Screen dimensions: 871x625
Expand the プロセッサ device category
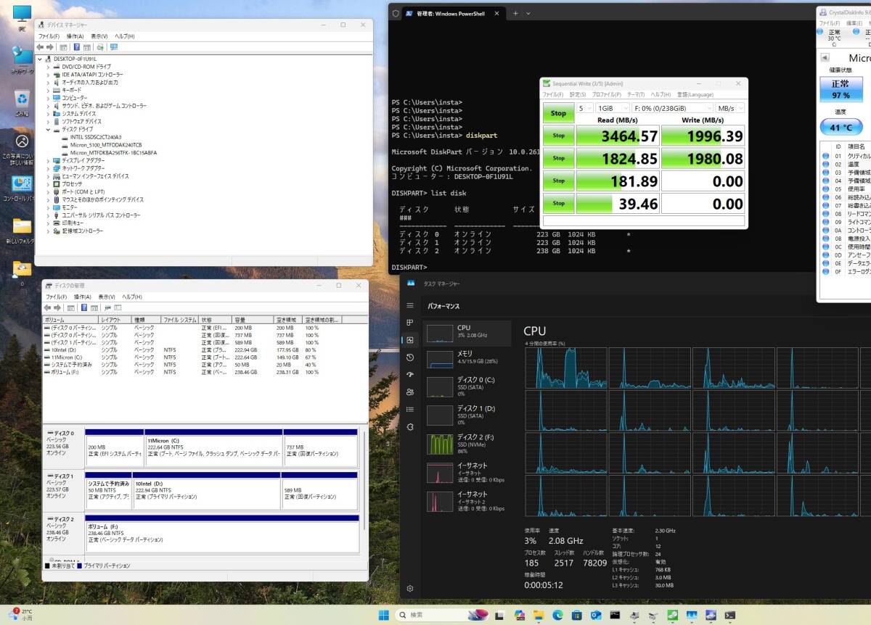point(49,184)
